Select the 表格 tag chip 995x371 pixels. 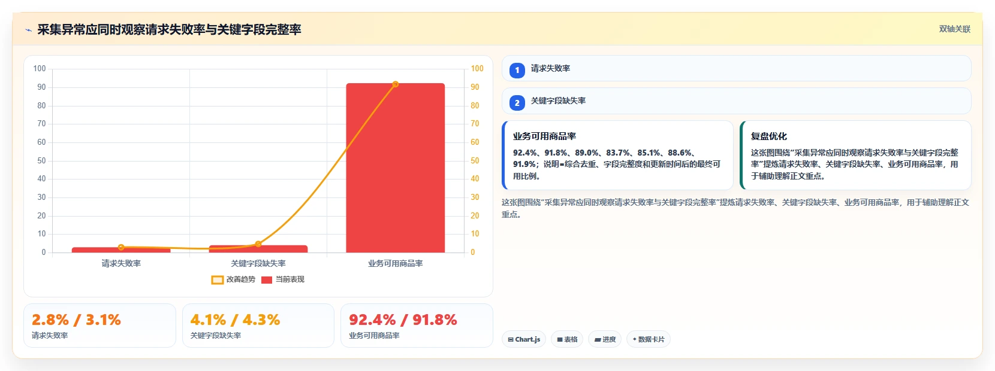[567, 339]
